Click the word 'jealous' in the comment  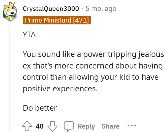151,54
